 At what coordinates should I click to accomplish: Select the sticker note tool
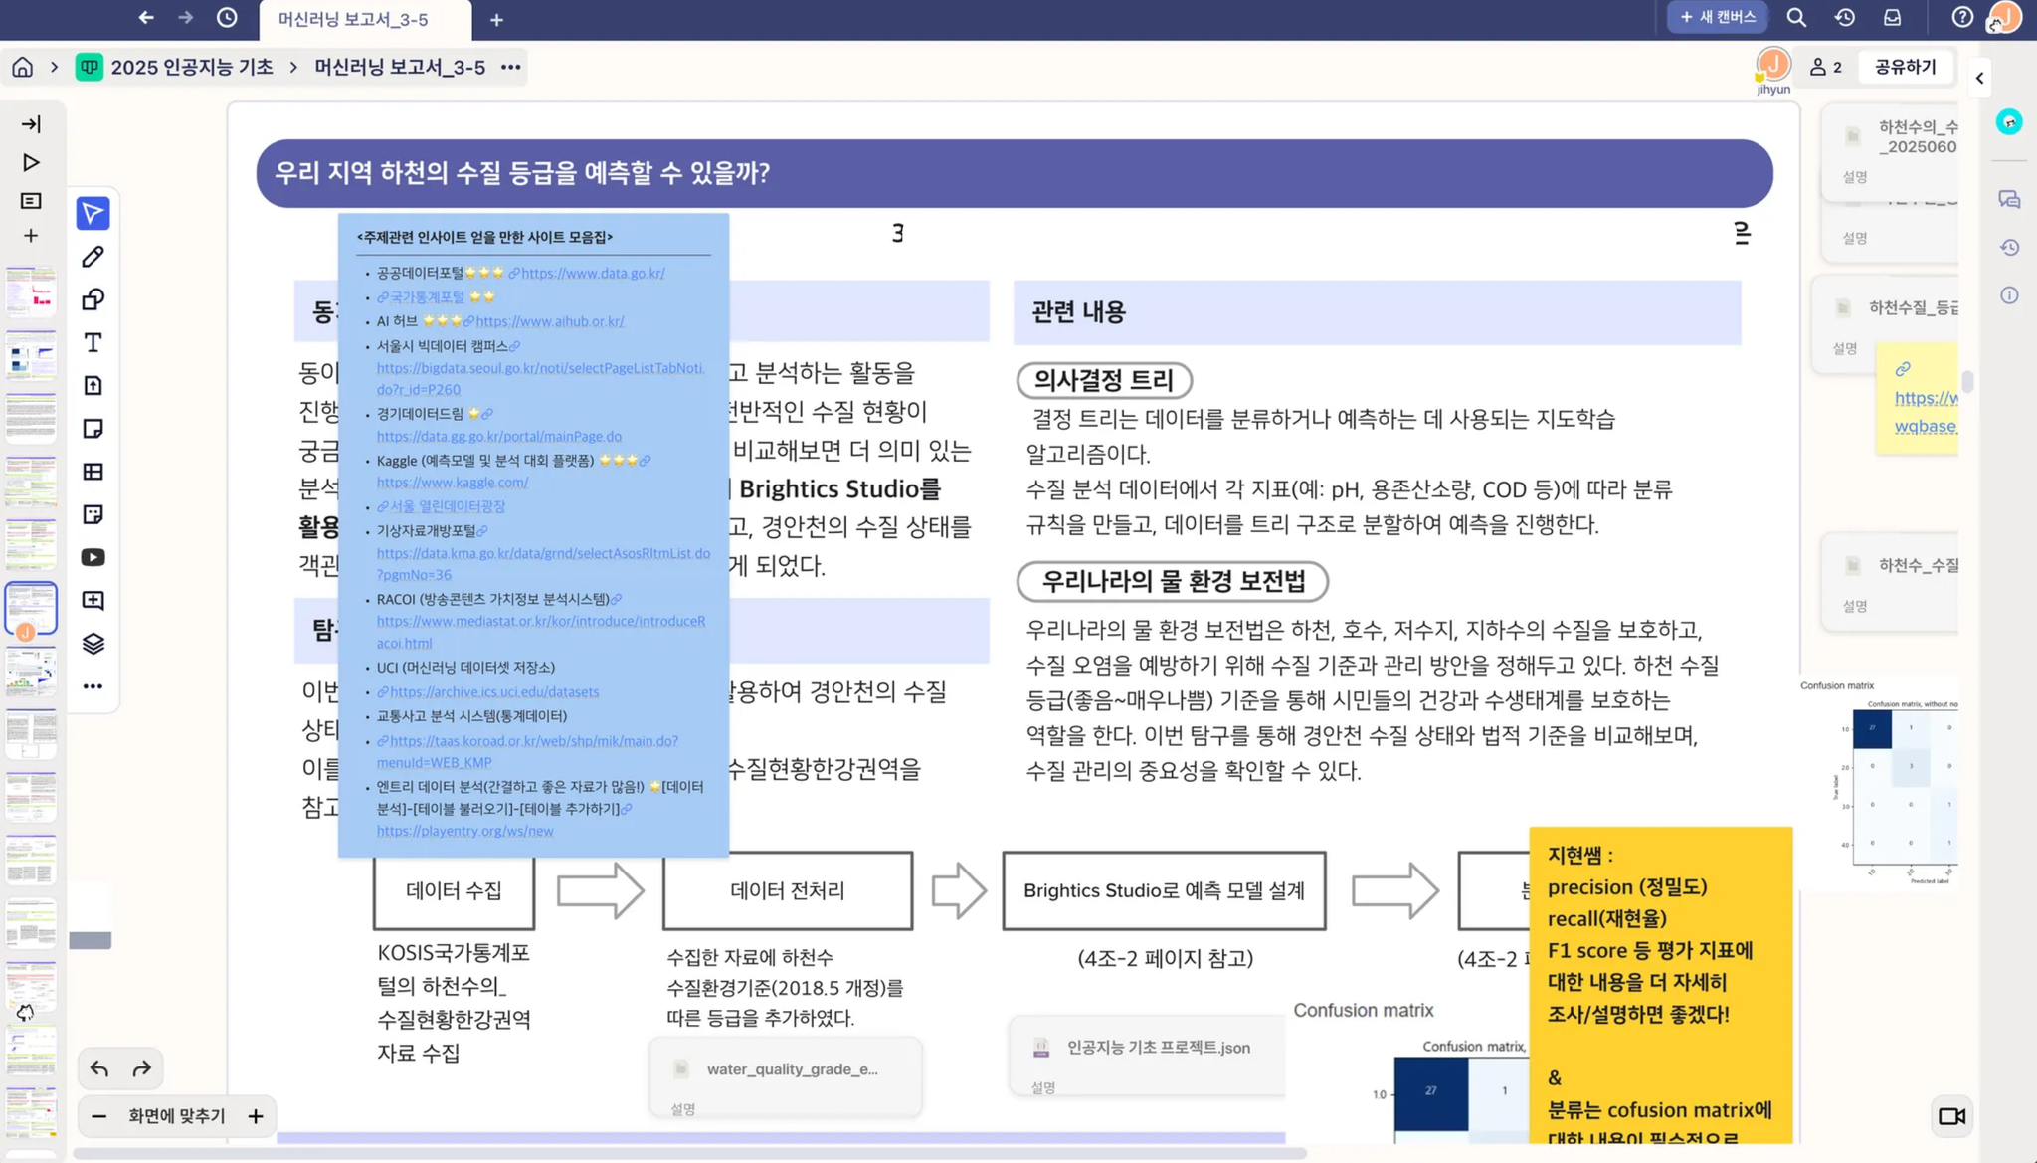click(x=93, y=514)
